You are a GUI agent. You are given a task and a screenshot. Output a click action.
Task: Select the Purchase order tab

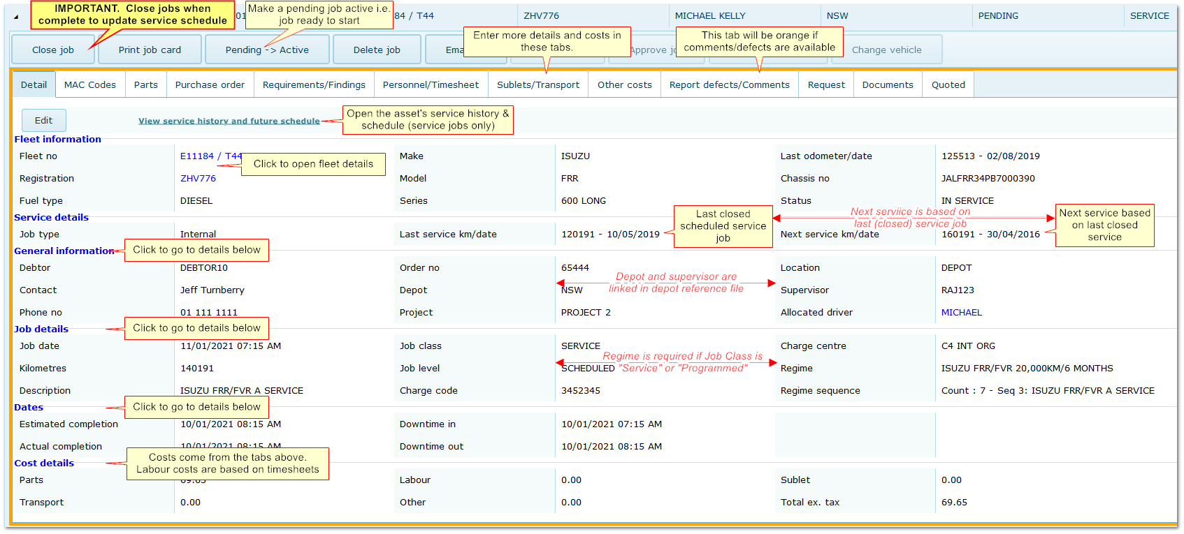[210, 85]
